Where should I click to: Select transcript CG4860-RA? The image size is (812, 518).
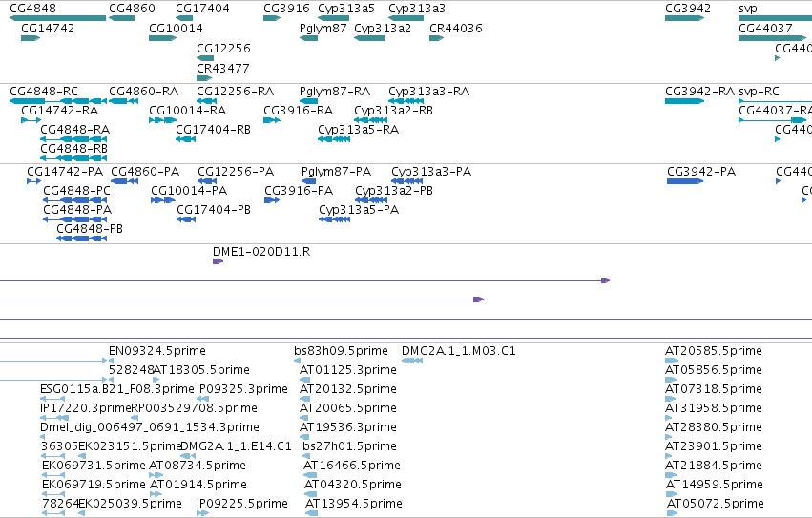[143, 92]
